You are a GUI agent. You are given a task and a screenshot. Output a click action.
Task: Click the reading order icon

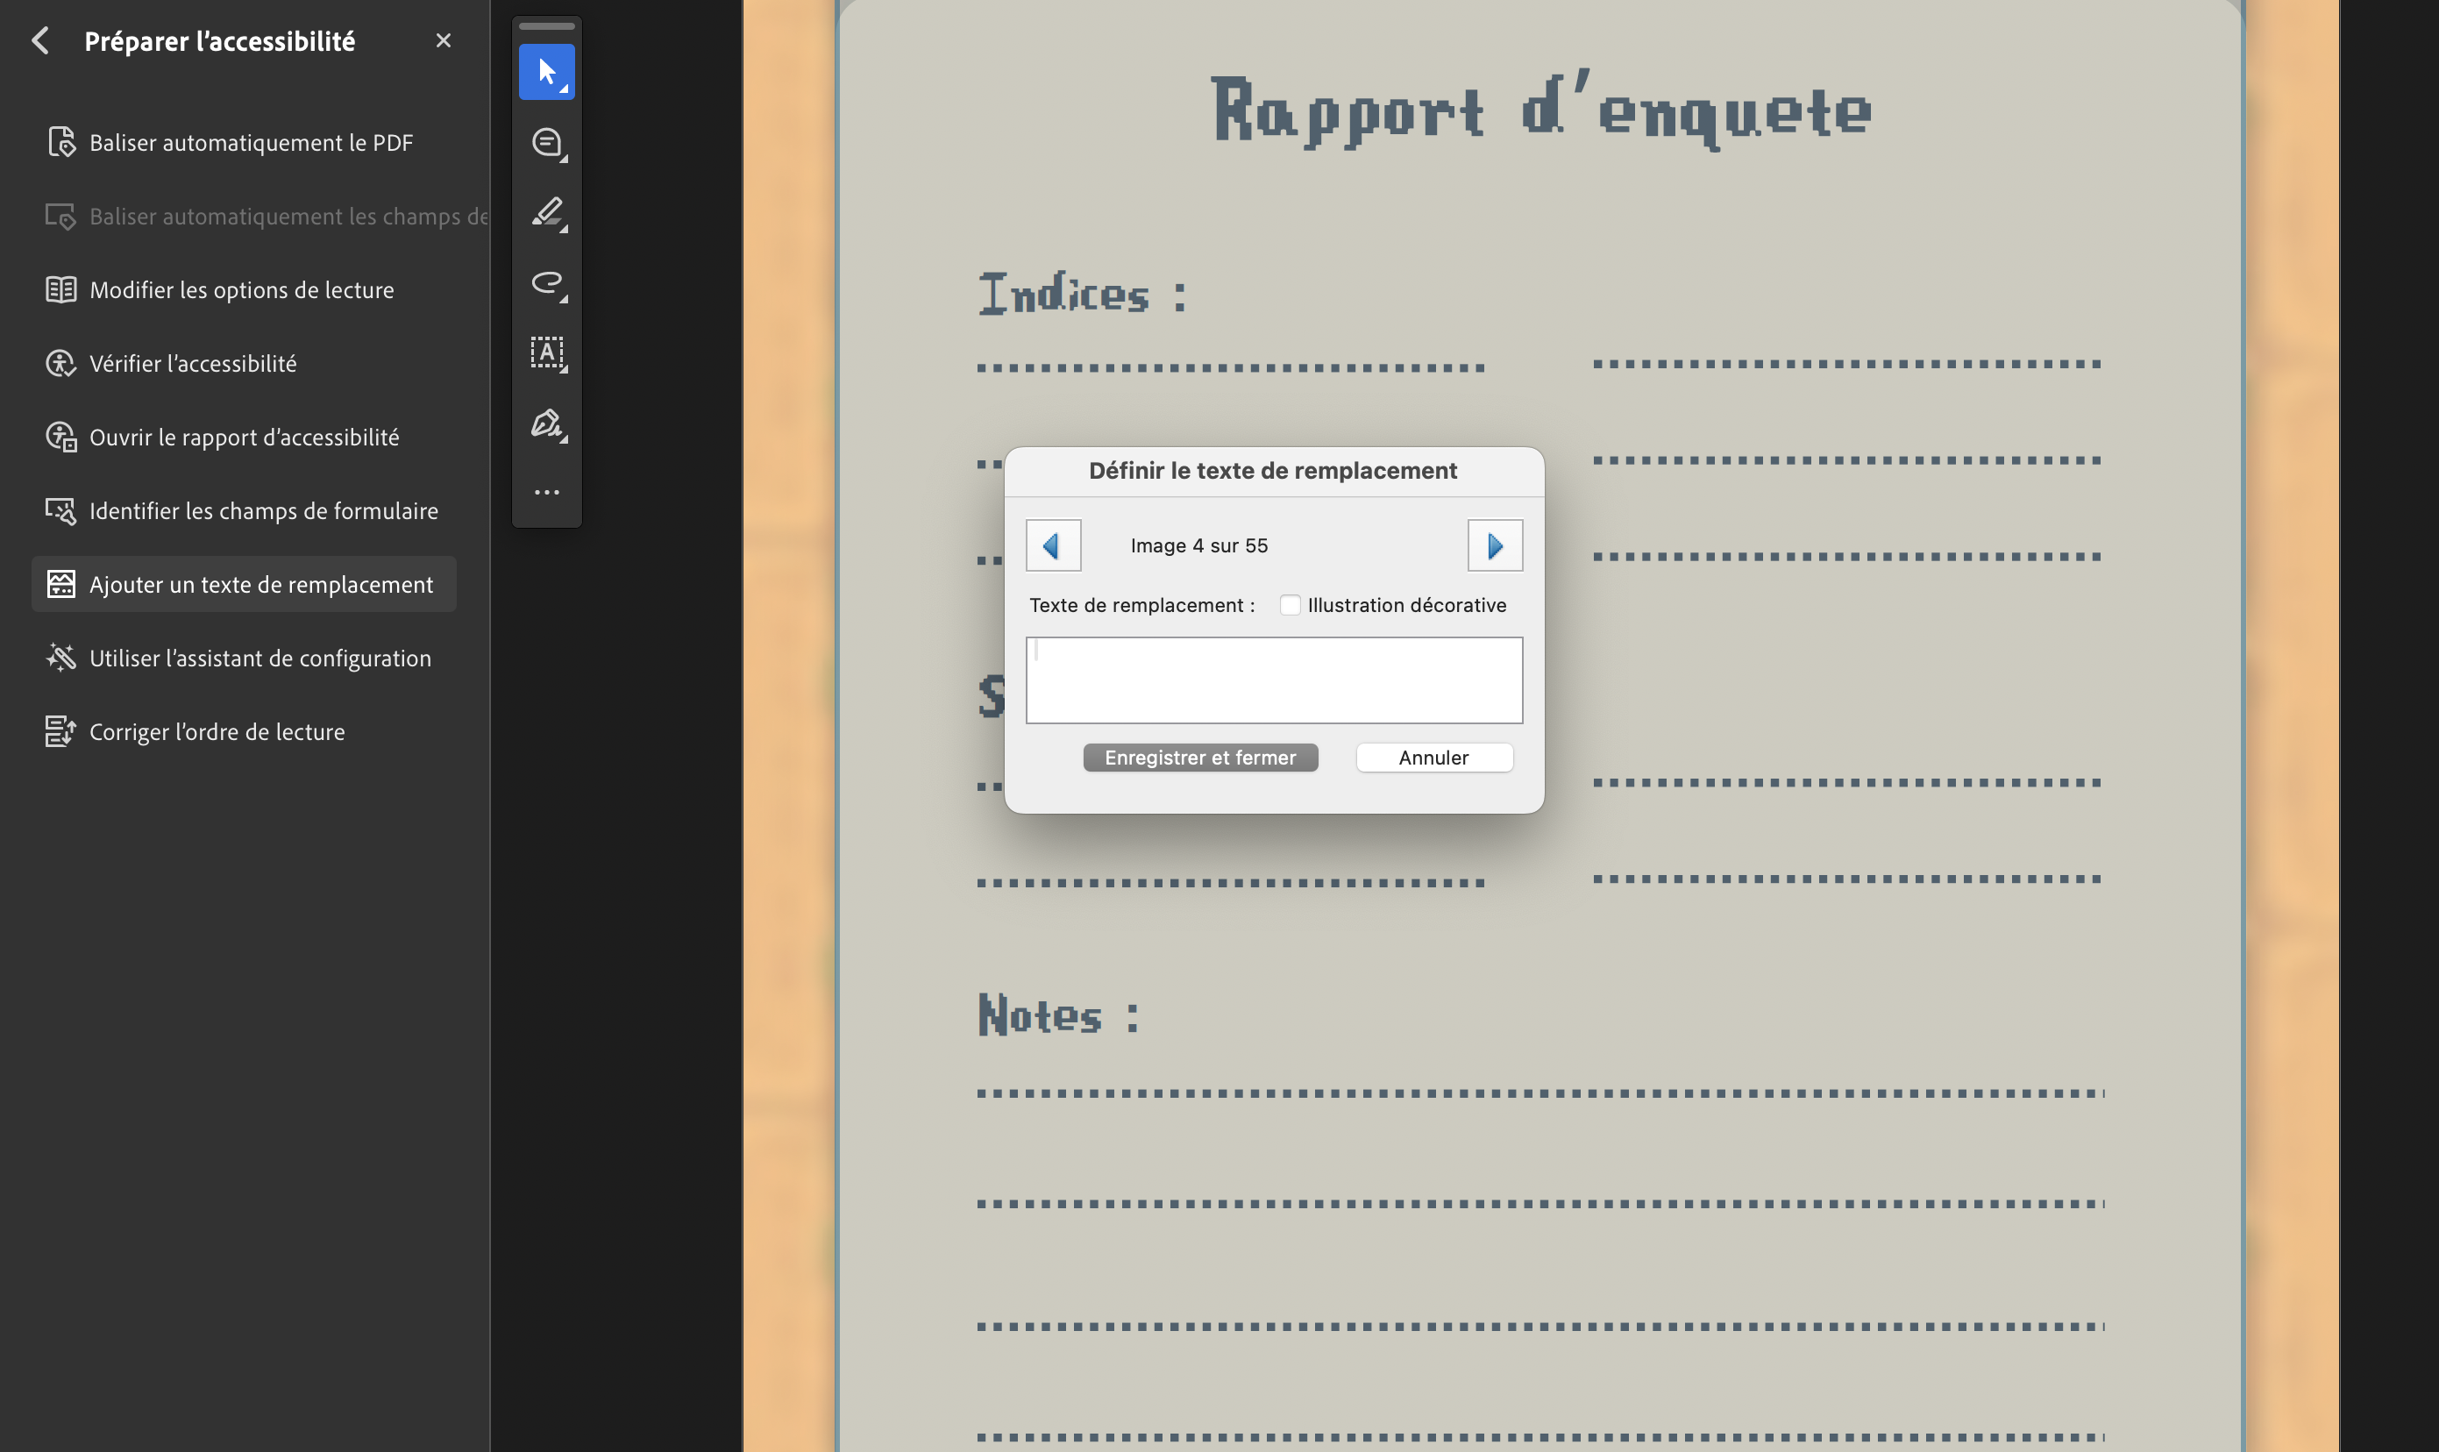click(x=60, y=732)
